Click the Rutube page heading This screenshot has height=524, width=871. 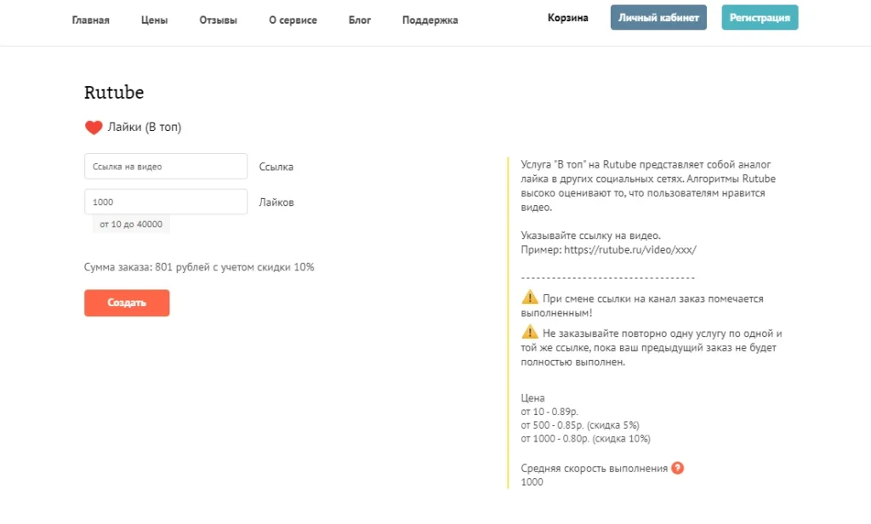tap(114, 92)
